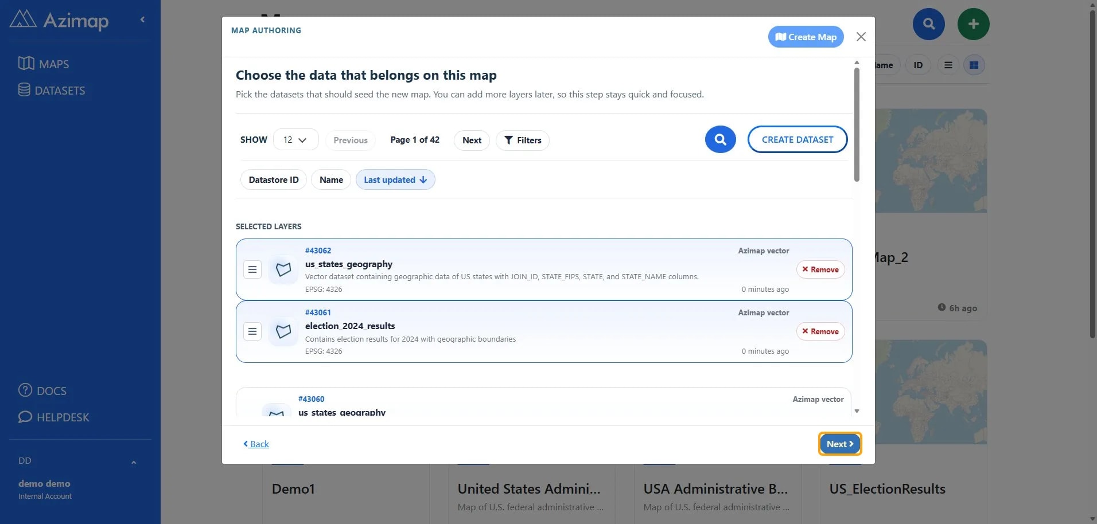Screen dimensions: 1097x524
Task: Click the dialog's vertical scrollbar thumb
Action: (x=857, y=124)
